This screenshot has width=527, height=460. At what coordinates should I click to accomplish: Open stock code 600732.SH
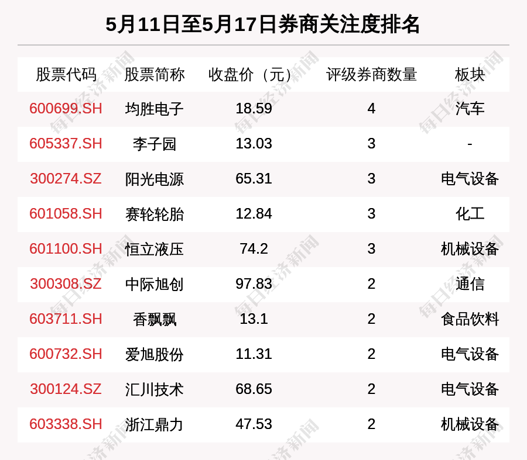click(x=66, y=354)
